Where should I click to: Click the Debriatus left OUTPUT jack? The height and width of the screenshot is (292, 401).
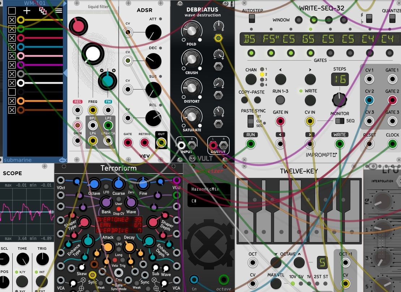coord(213,145)
